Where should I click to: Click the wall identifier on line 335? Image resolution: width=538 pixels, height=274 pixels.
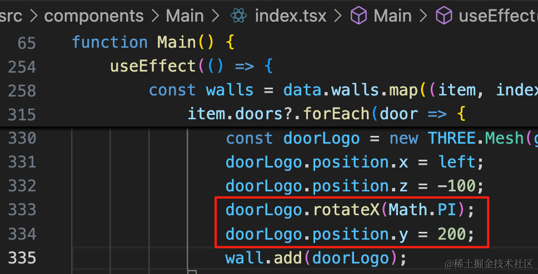pos(245,257)
